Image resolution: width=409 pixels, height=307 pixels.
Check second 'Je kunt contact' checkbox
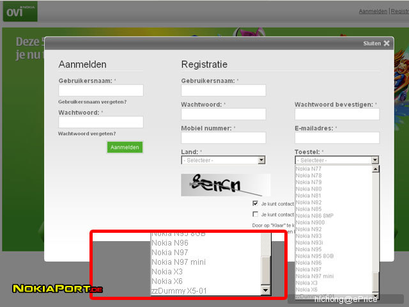(x=256, y=214)
